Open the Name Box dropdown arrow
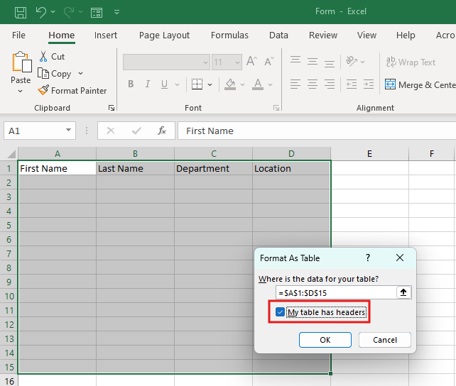 pos(68,130)
